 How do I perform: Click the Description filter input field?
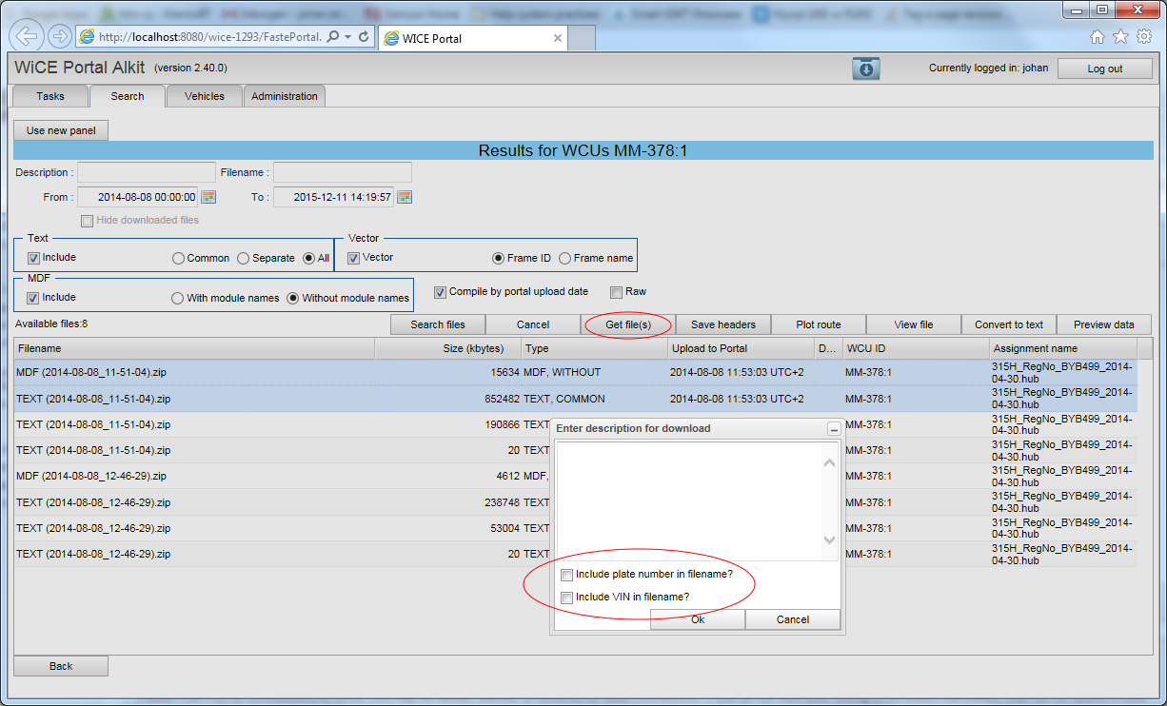(147, 172)
